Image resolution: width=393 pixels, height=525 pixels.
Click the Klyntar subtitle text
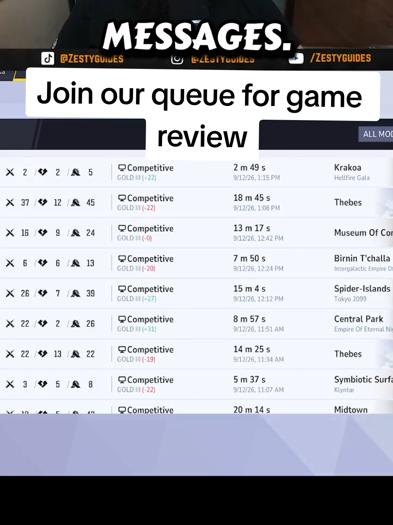(x=344, y=390)
